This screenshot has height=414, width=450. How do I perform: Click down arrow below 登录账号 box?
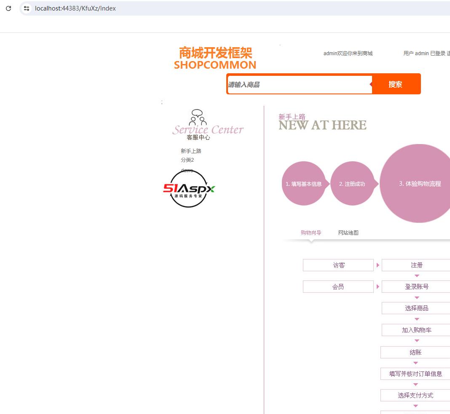click(x=417, y=297)
